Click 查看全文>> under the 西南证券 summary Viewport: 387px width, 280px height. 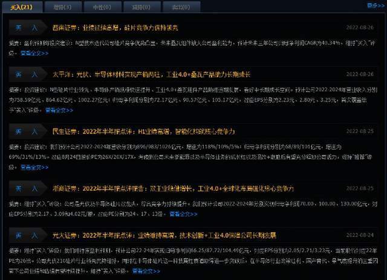[x=34, y=53]
